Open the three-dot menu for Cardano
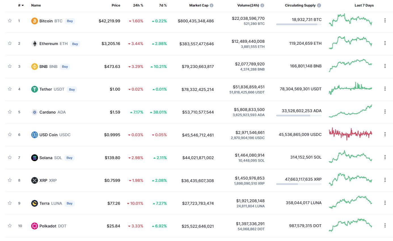393x241 pixels. point(385,112)
